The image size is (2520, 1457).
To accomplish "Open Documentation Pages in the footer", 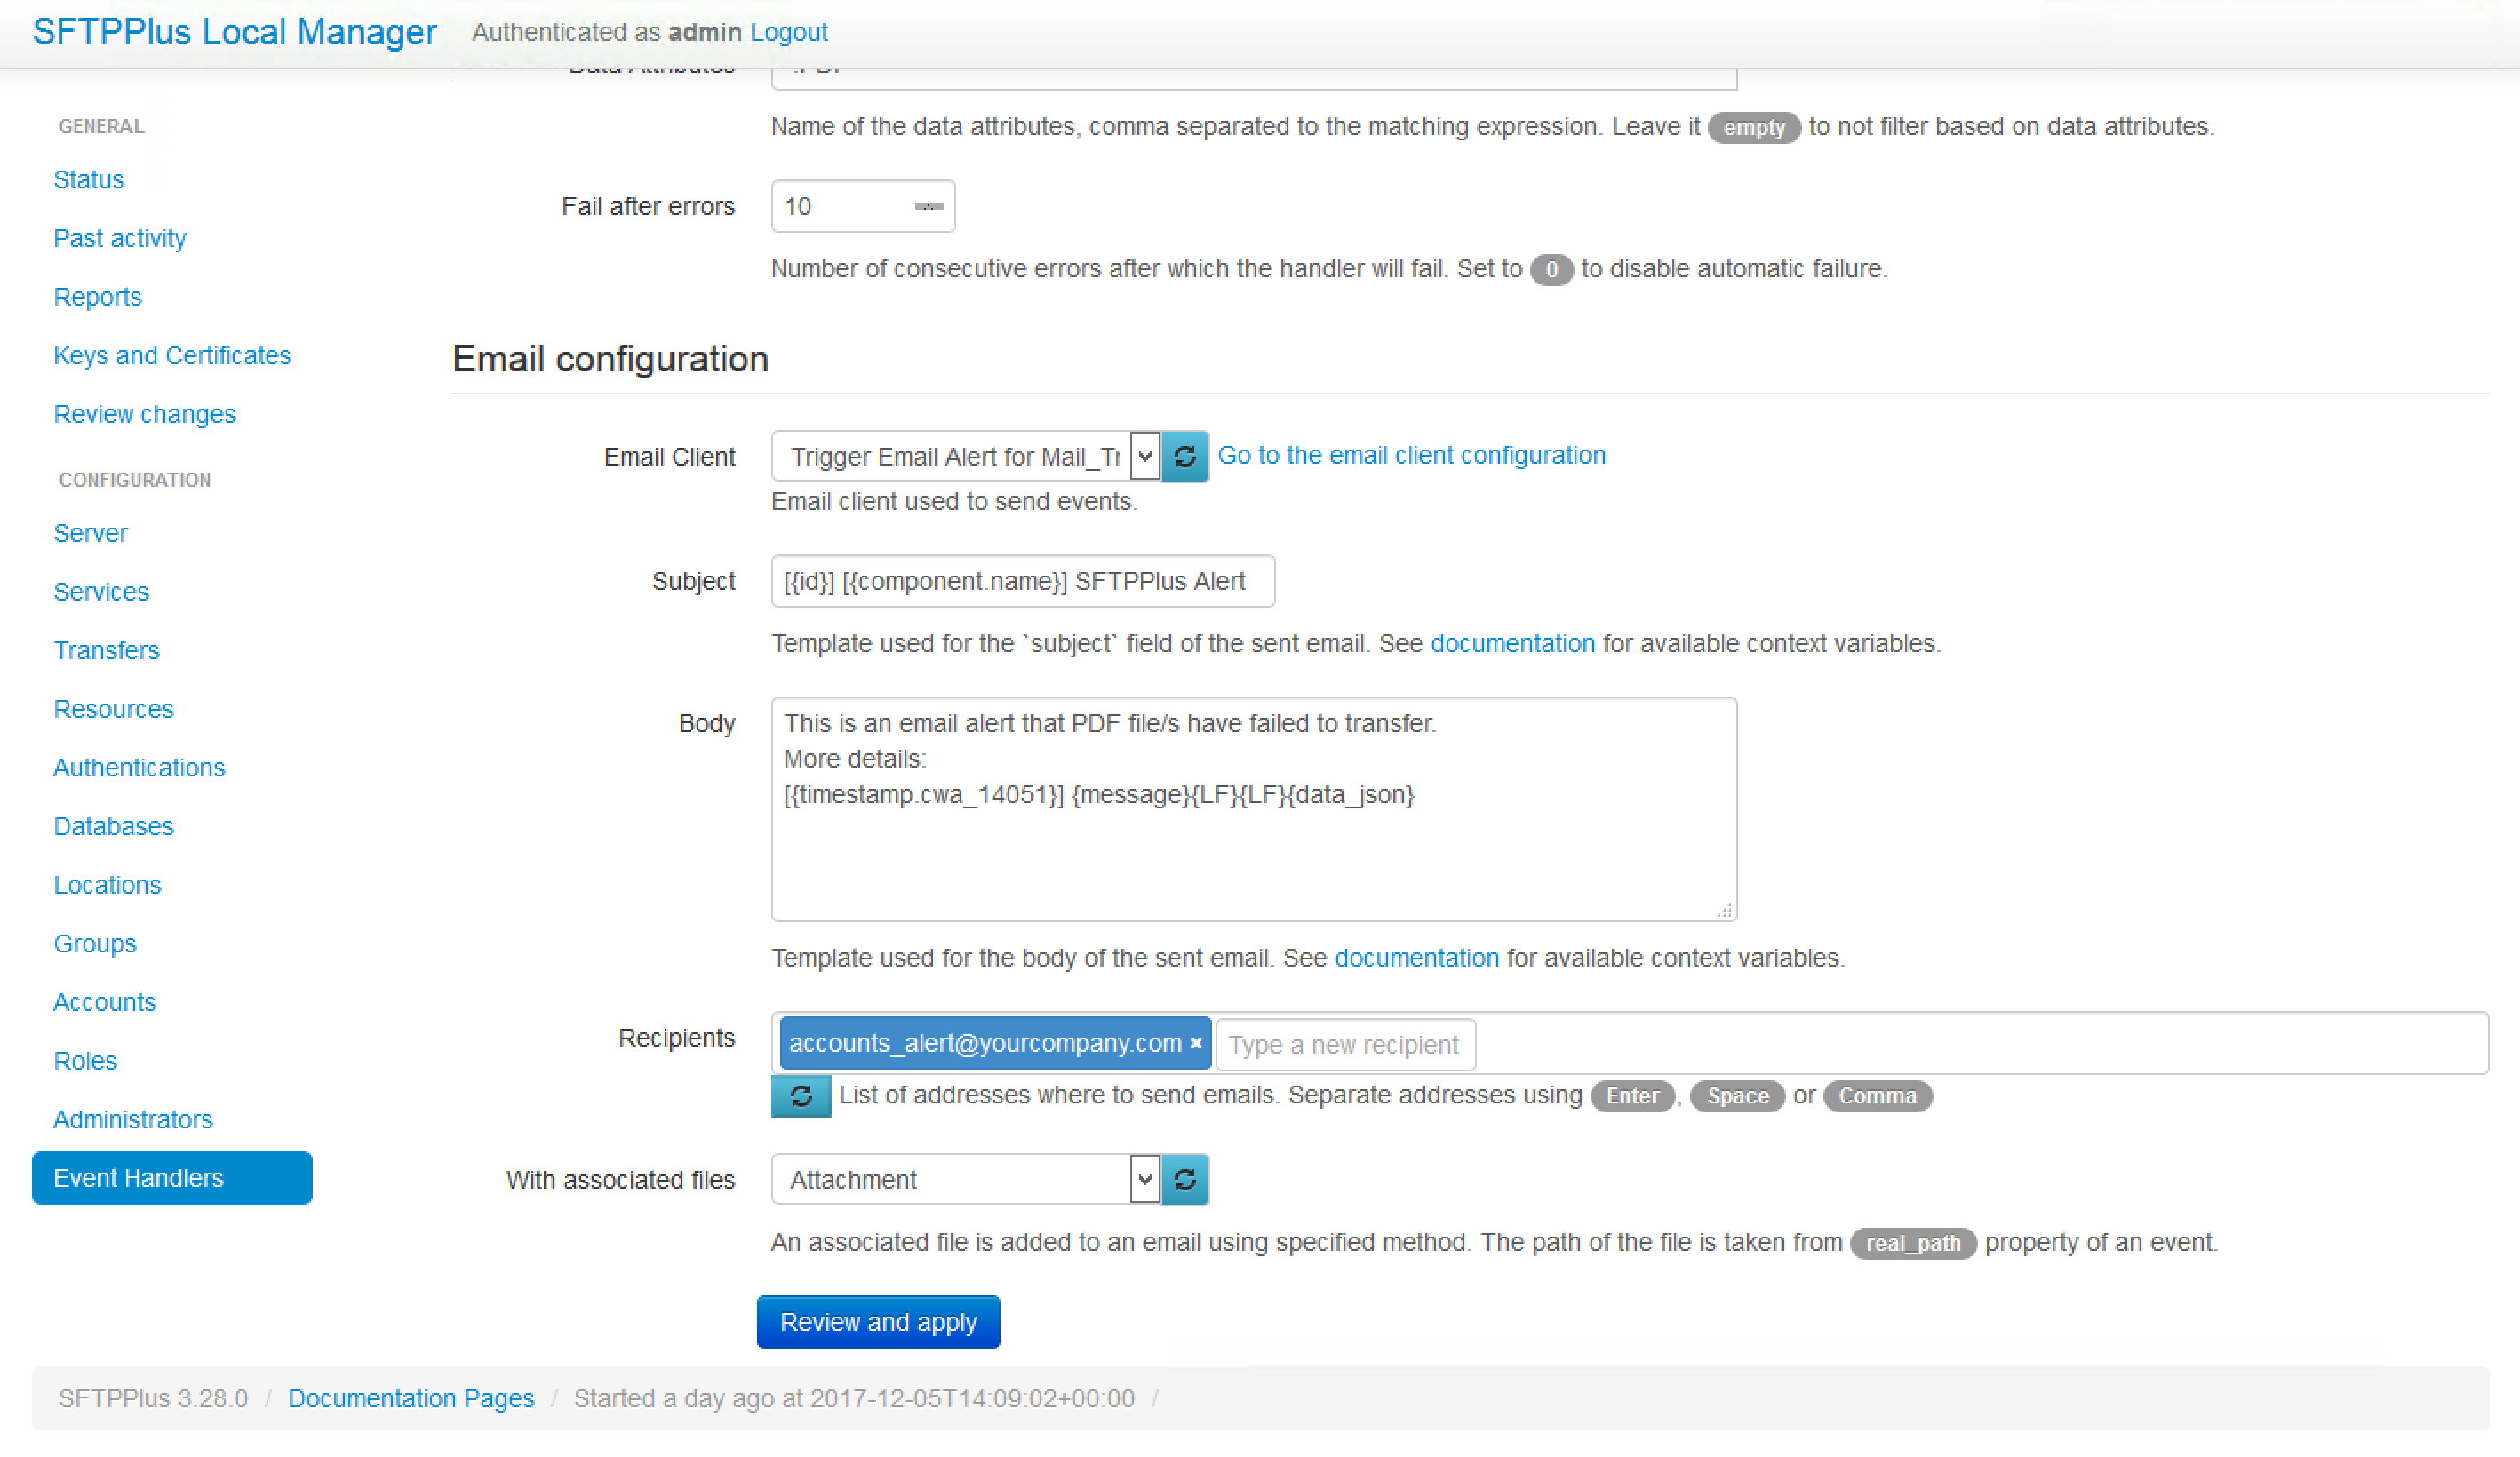I will [411, 1398].
